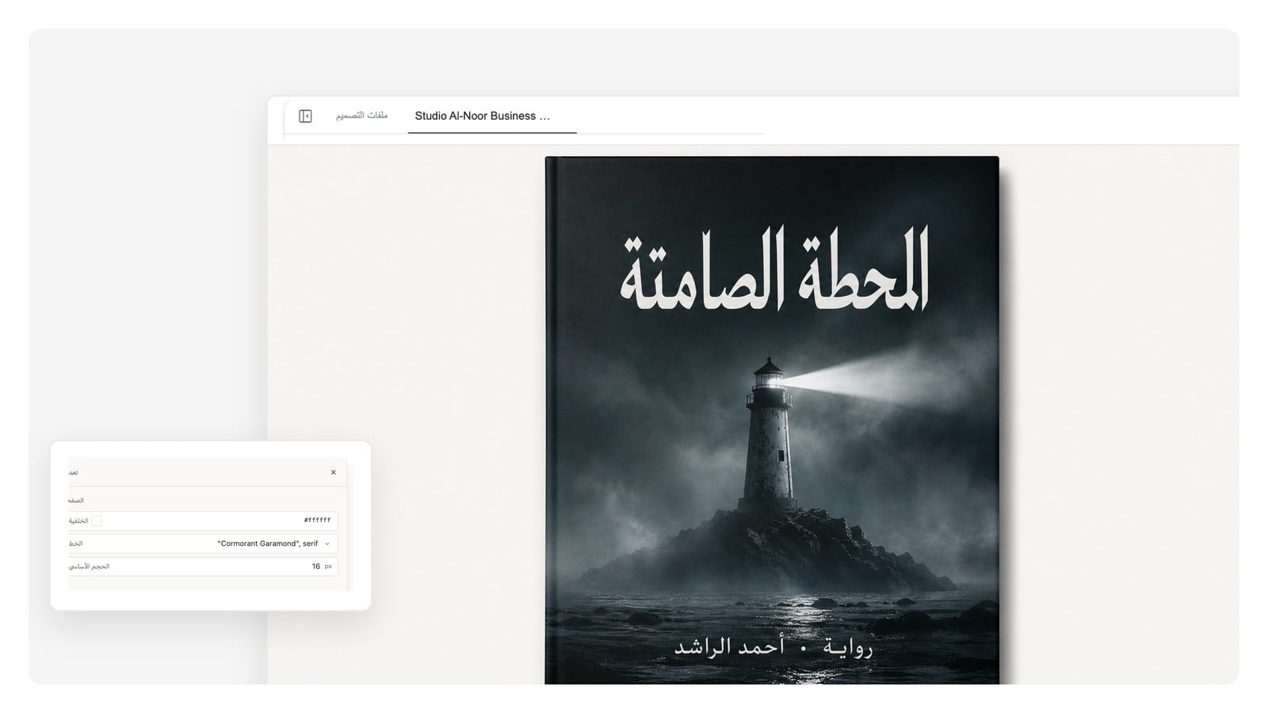
Task: Toggle the sidebar panel icon
Action: 305,116
